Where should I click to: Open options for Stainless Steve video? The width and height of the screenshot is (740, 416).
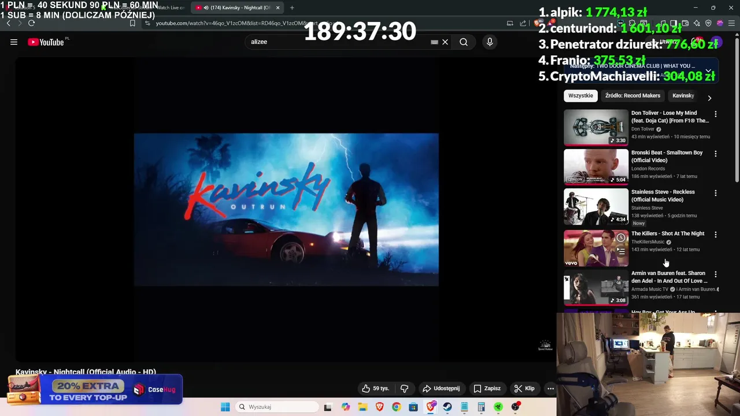716,193
